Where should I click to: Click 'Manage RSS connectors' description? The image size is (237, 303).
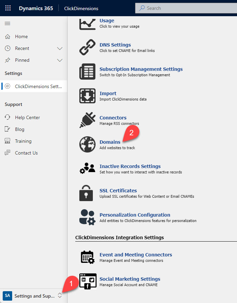[119, 123]
